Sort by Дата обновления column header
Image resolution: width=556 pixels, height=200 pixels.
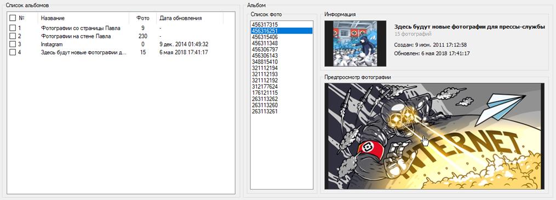190,18
